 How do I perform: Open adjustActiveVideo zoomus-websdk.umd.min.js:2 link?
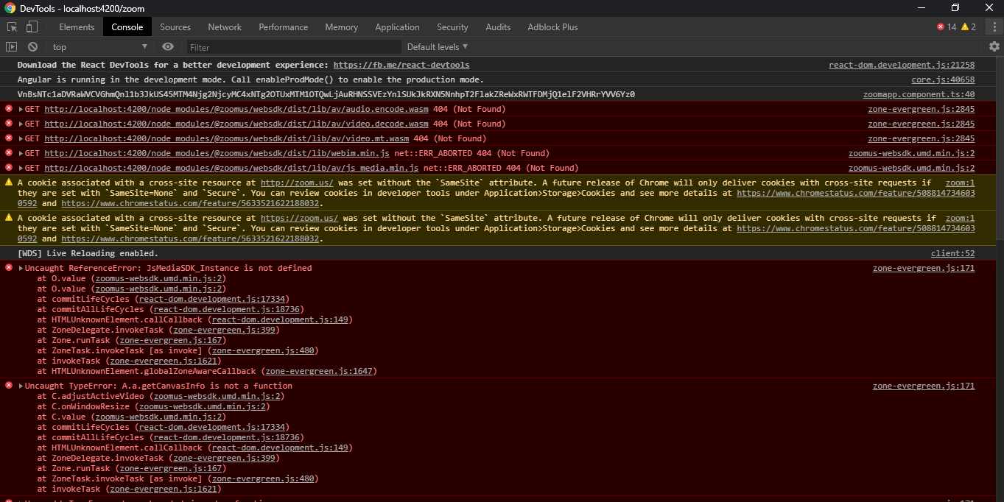217,396
